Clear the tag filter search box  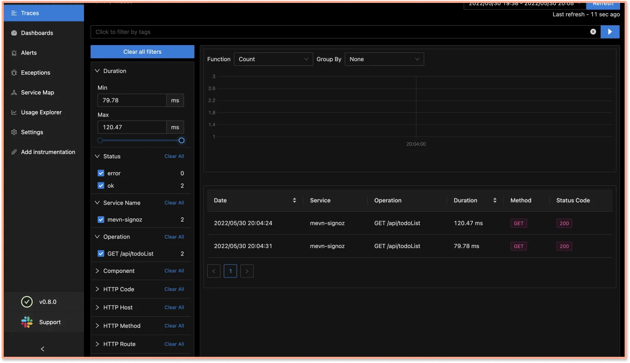tap(593, 32)
